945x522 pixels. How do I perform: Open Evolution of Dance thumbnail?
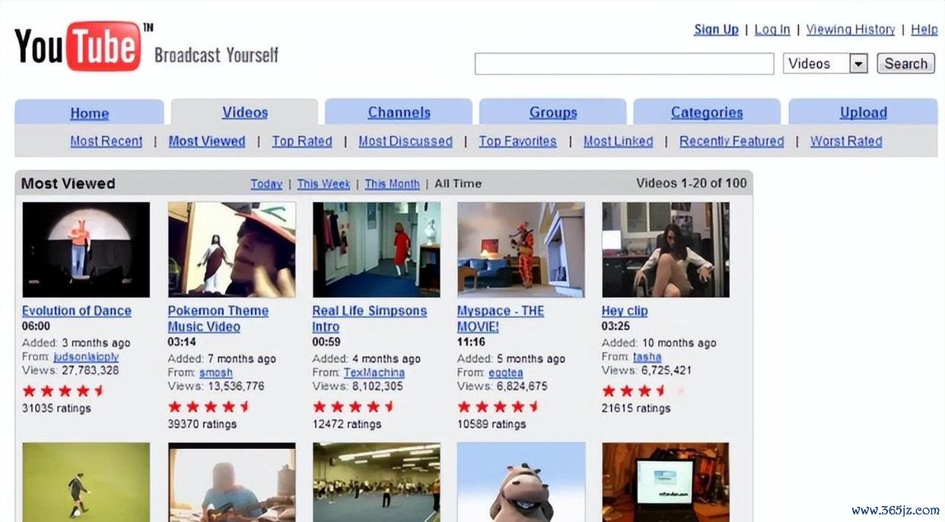point(86,249)
